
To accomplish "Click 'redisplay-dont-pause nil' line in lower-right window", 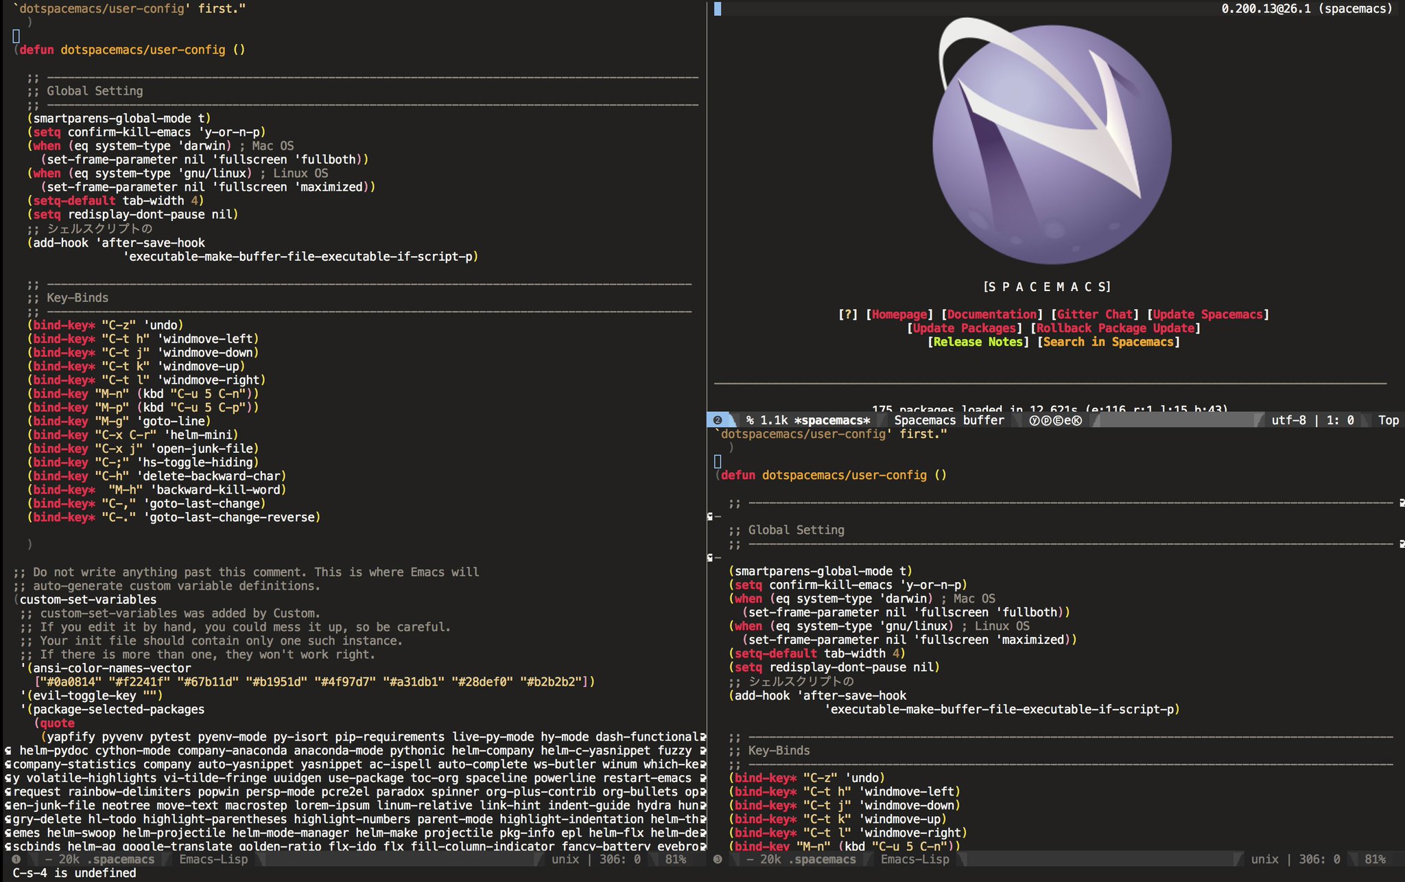I will tap(834, 667).
